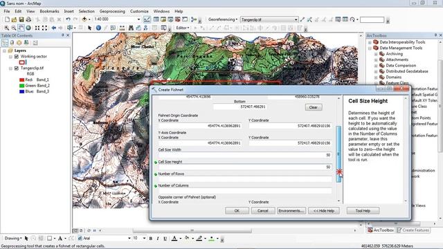Image resolution: width=443 pixels, height=249 pixels.
Task: Expand the Archiving toolset
Action: tap(376, 54)
